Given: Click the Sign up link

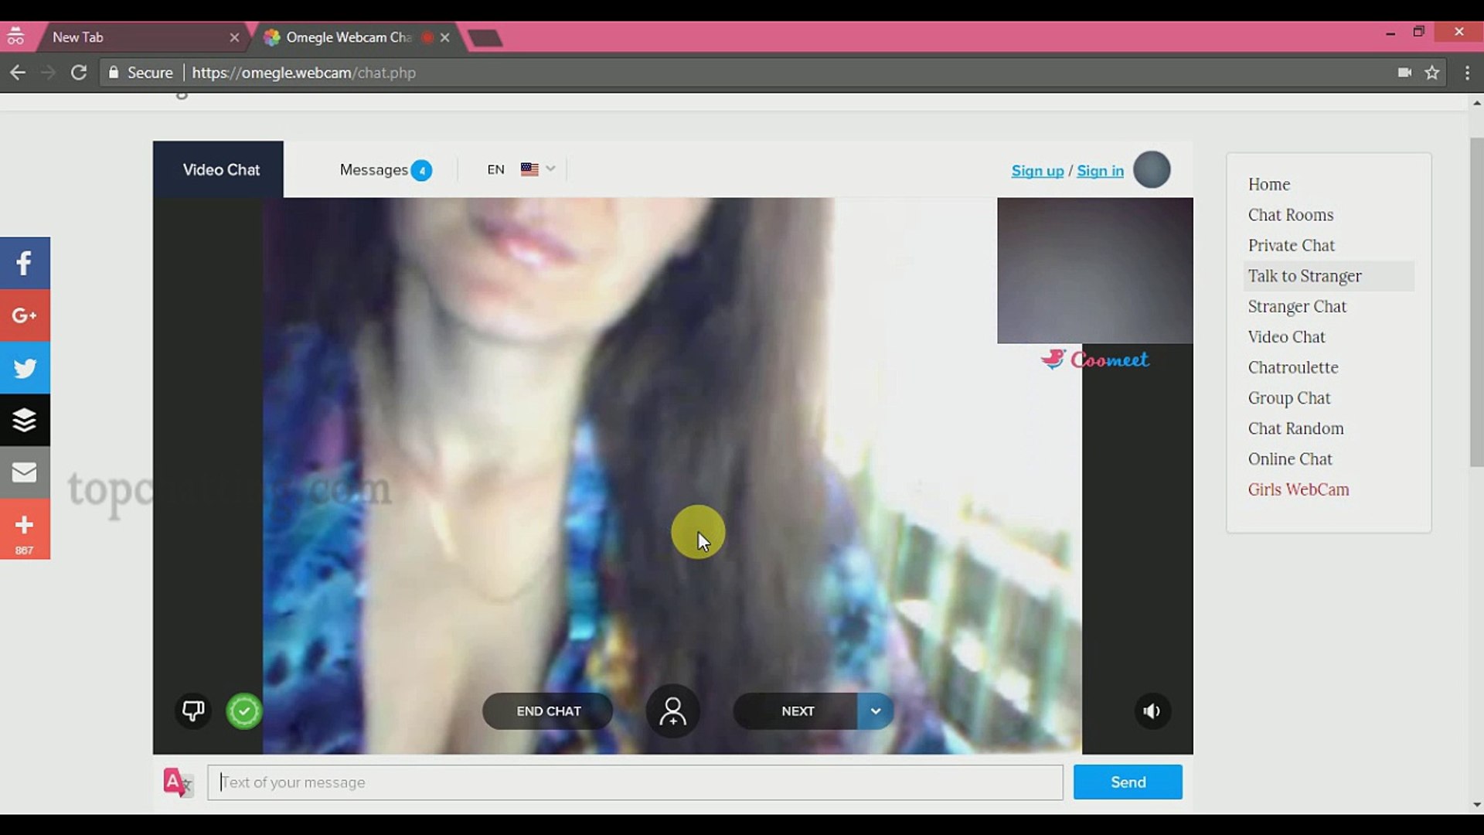Looking at the screenshot, I should click(x=1037, y=170).
